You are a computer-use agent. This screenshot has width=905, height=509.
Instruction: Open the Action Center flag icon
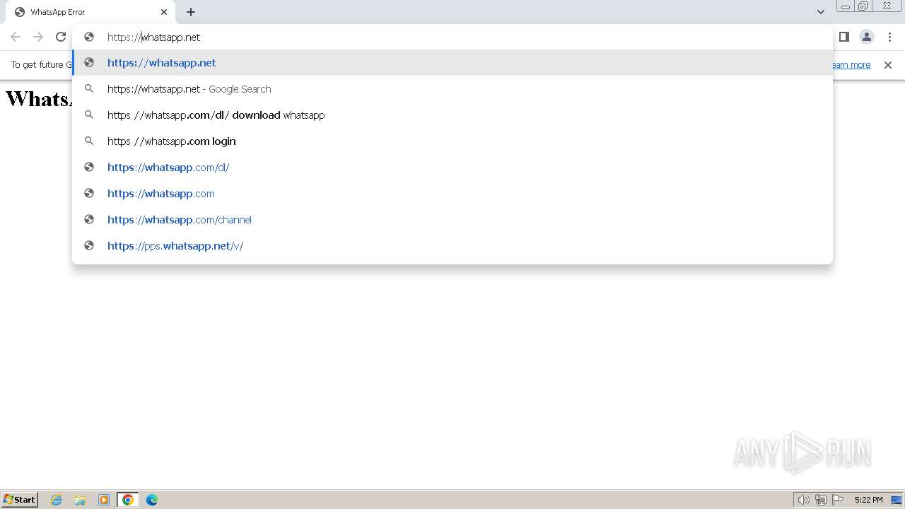click(x=838, y=500)
